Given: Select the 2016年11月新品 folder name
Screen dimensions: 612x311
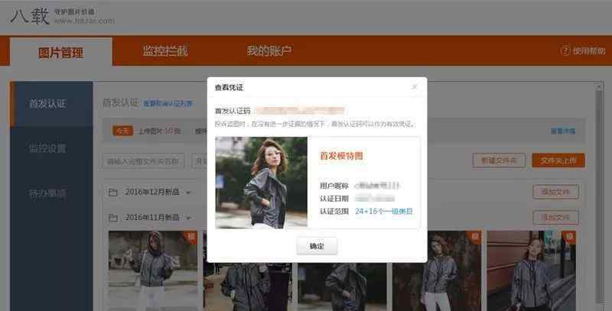Looking at the screenshot, I should coord(152,217).
